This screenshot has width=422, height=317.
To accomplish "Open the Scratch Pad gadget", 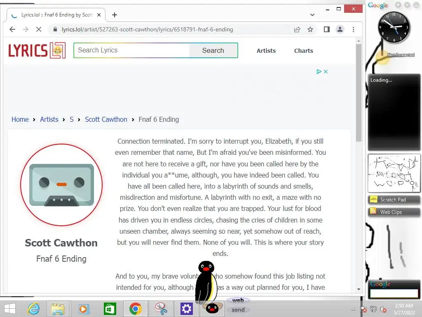I will (x=394, y=200).
